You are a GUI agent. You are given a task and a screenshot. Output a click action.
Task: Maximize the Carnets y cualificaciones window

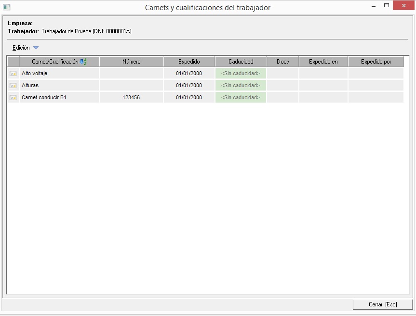(386, 6)
